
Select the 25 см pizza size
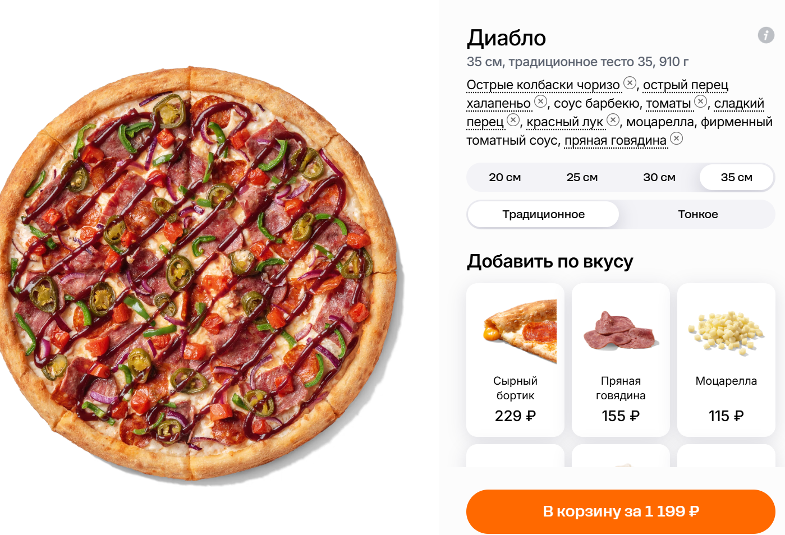[582, 177]
